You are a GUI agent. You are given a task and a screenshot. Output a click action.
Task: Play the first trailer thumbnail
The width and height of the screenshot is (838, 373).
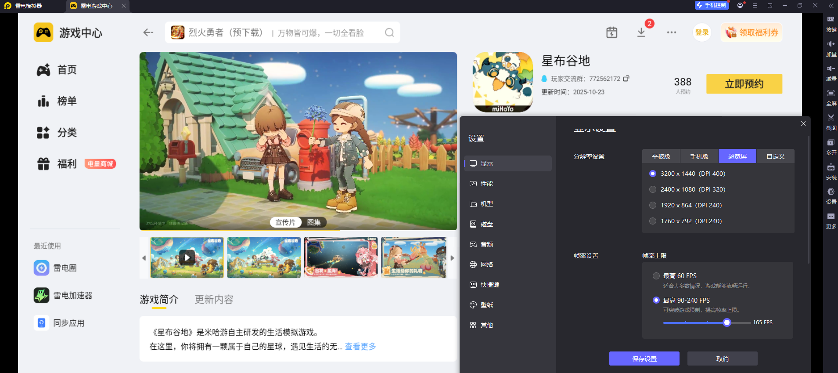(187, 257)
